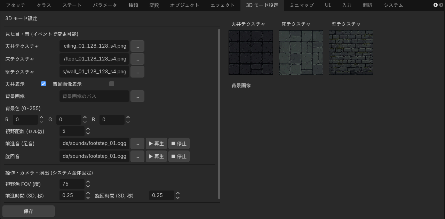Click the 旋回時間 value field
This screenshot has height=219, width=445.
click(x=162, y=195)
